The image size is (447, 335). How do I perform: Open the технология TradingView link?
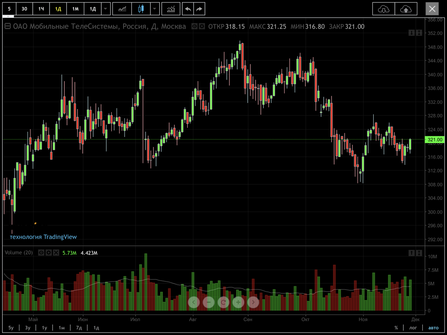[x=43, y=237]
